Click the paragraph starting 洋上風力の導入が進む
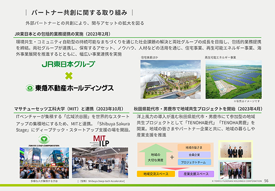This screenshot has height=191, width=275. pos(196,126)
